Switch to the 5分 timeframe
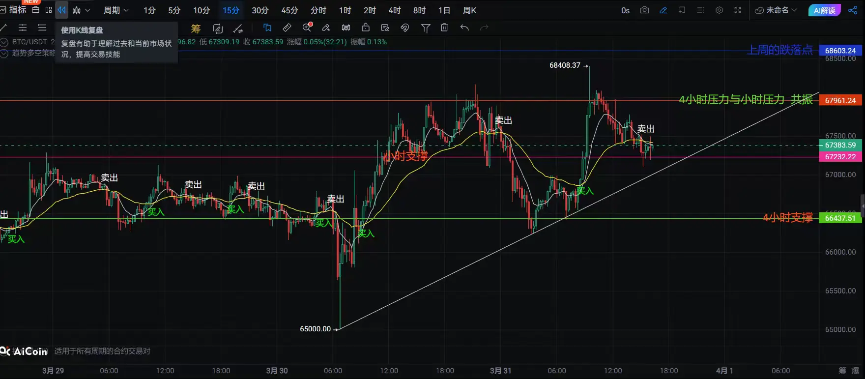 [174, 10]
